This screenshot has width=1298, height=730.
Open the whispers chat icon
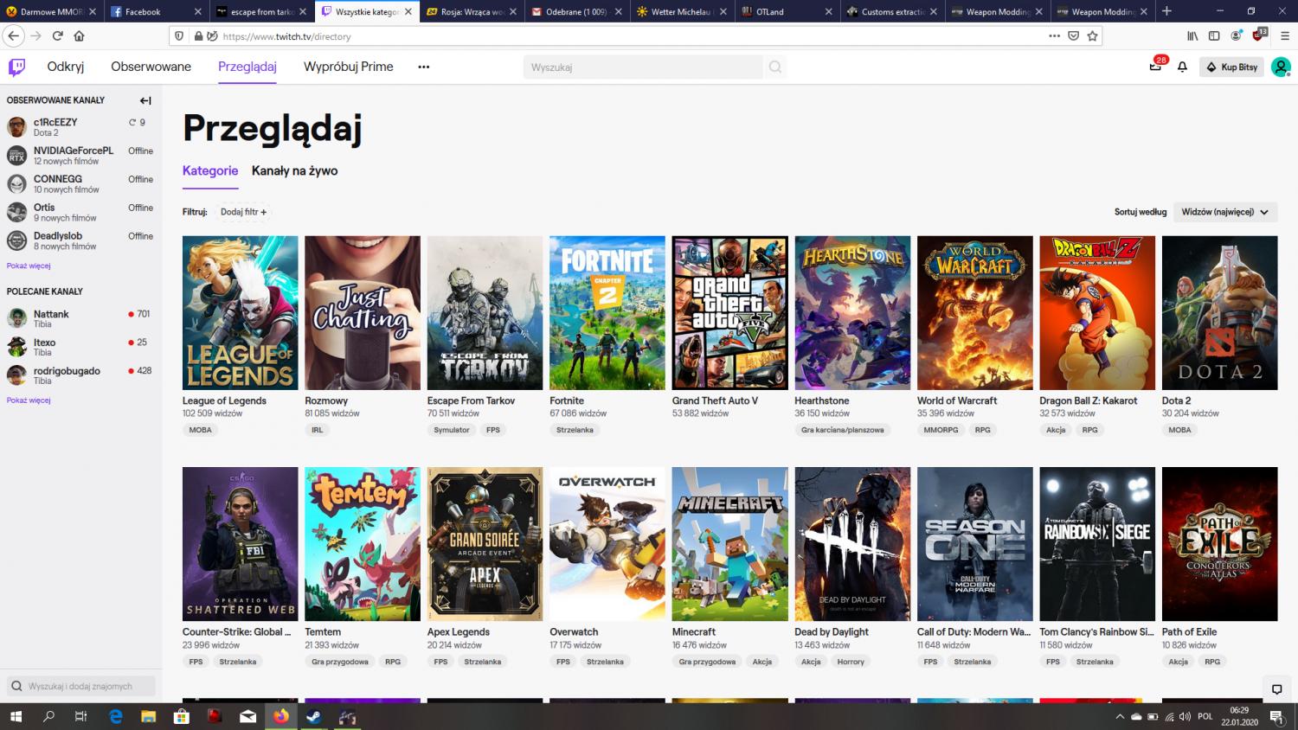[1276, 688]
